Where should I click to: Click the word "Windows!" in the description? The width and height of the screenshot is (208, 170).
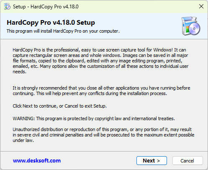[163, 50]
